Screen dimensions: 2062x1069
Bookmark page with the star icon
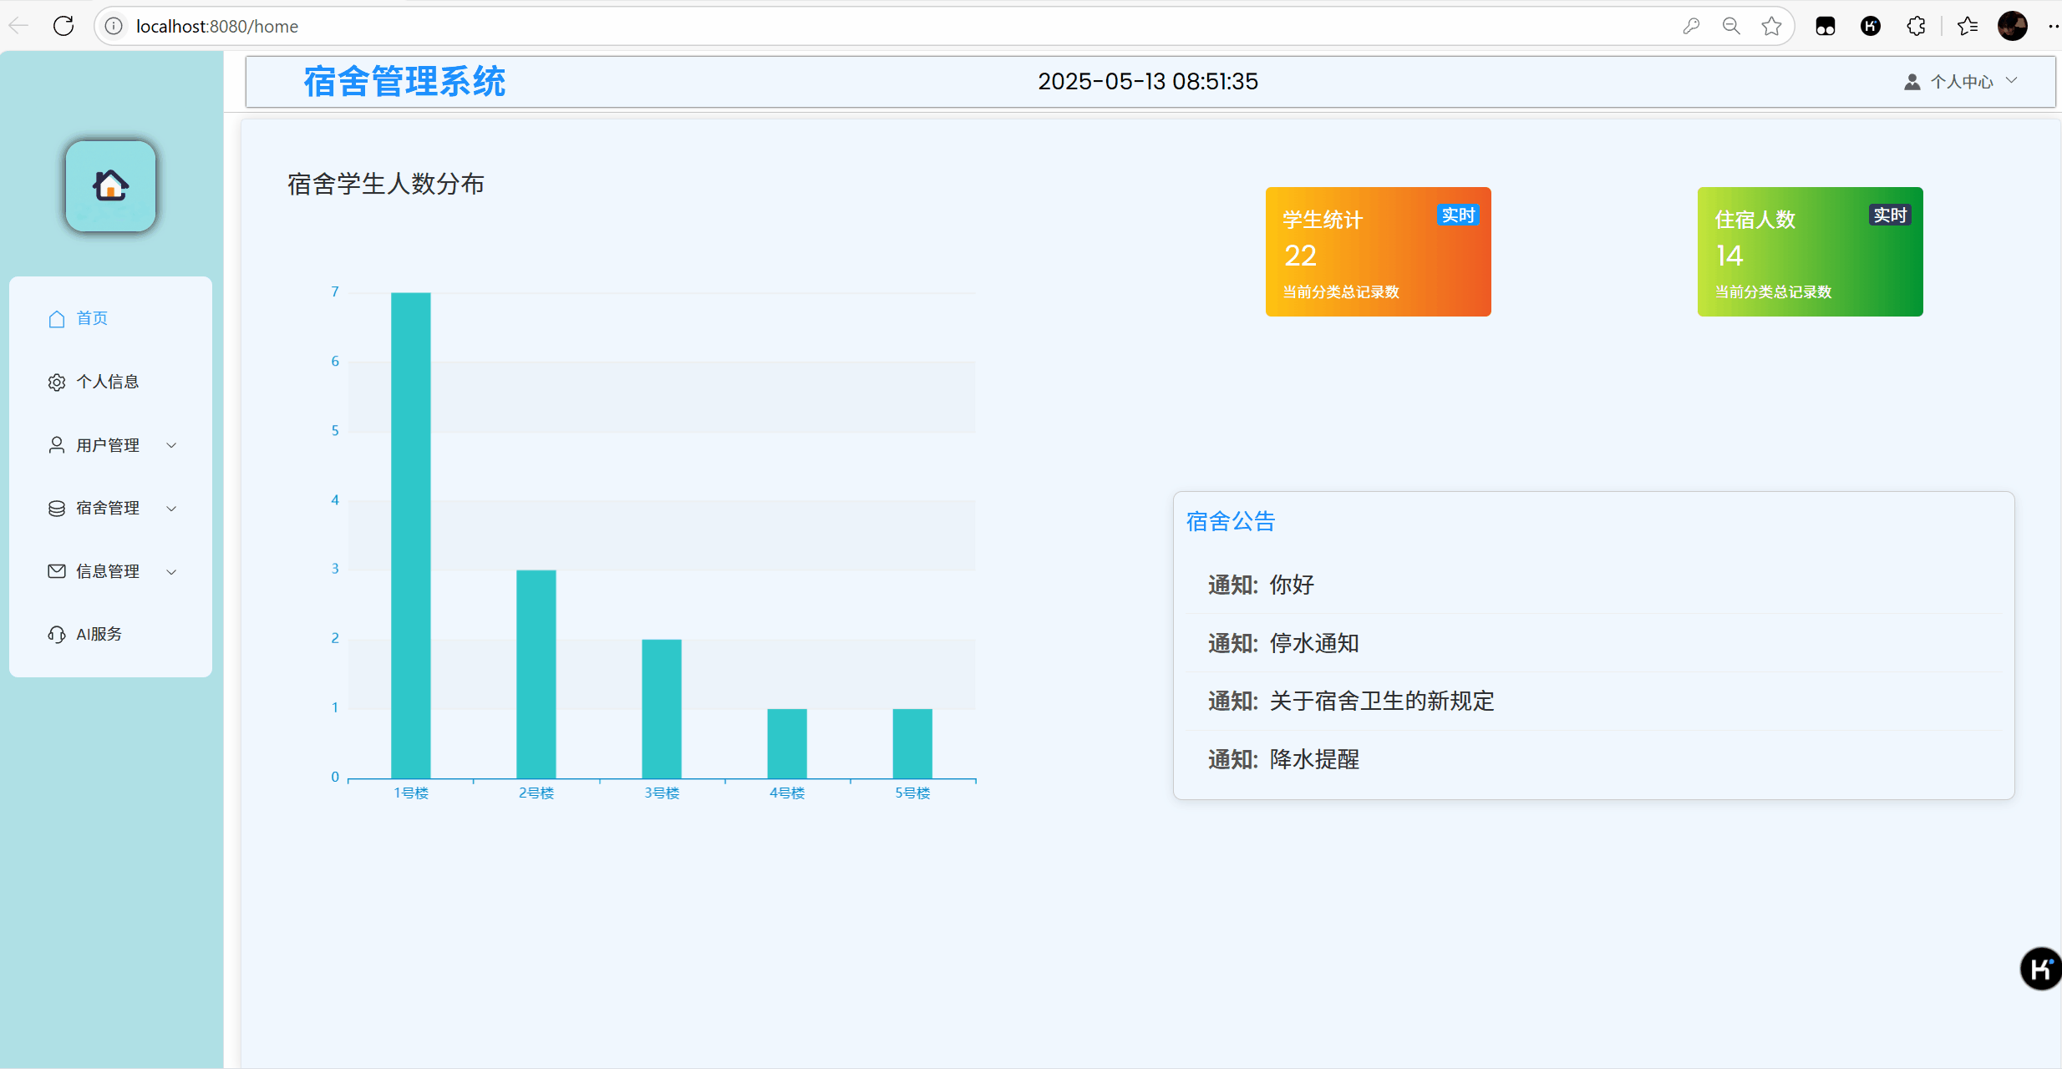tap(1771, 26)
